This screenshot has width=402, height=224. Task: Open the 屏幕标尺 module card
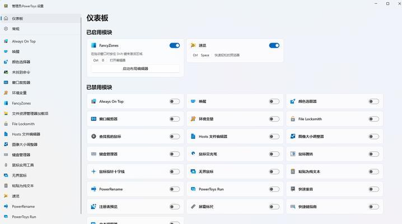click(235, 207)
